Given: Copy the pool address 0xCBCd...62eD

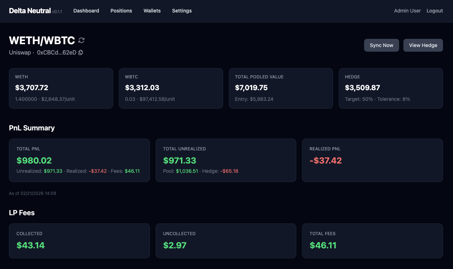Looking at the screenshot, I should point(81,52).
